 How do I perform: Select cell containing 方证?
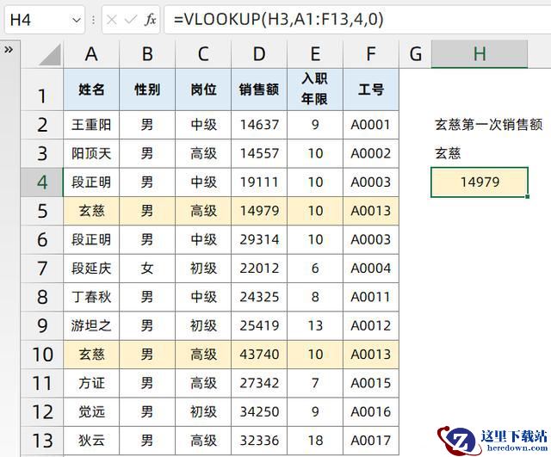pos(91,383)
